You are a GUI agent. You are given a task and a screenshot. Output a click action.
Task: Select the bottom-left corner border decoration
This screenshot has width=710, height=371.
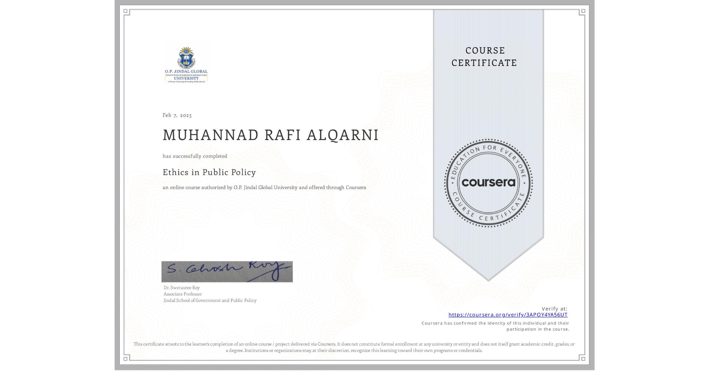(x=126, y=359)
